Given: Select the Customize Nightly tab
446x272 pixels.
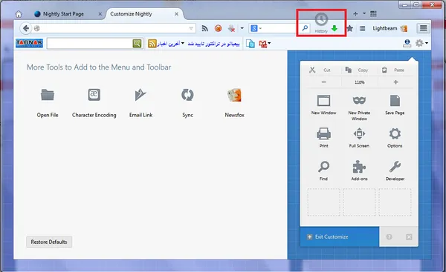Looking at the screenshot, I should pos(131,14).
